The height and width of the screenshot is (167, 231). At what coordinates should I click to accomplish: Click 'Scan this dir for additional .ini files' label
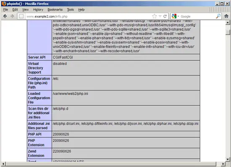point(39,113)
